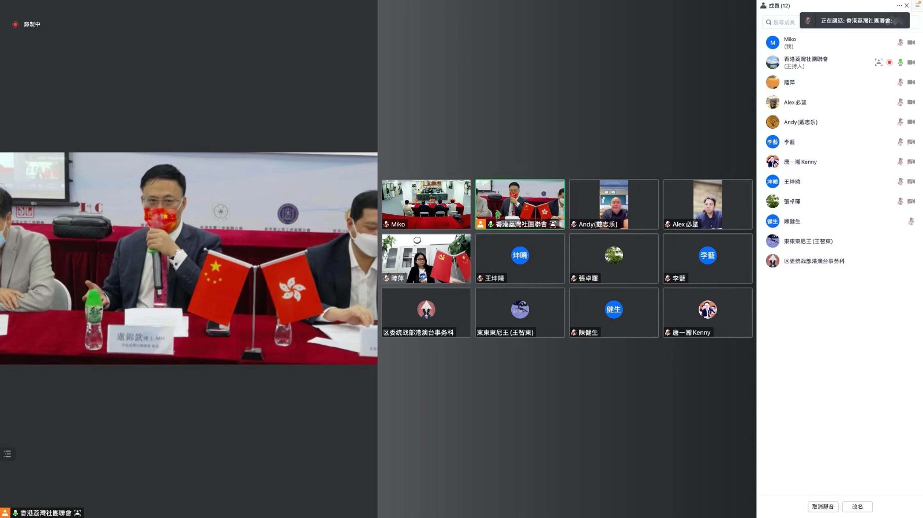Click 陳健生's muted microphone icon
Image resolution: width=923 pixels, height=518 pixels.
911,221
